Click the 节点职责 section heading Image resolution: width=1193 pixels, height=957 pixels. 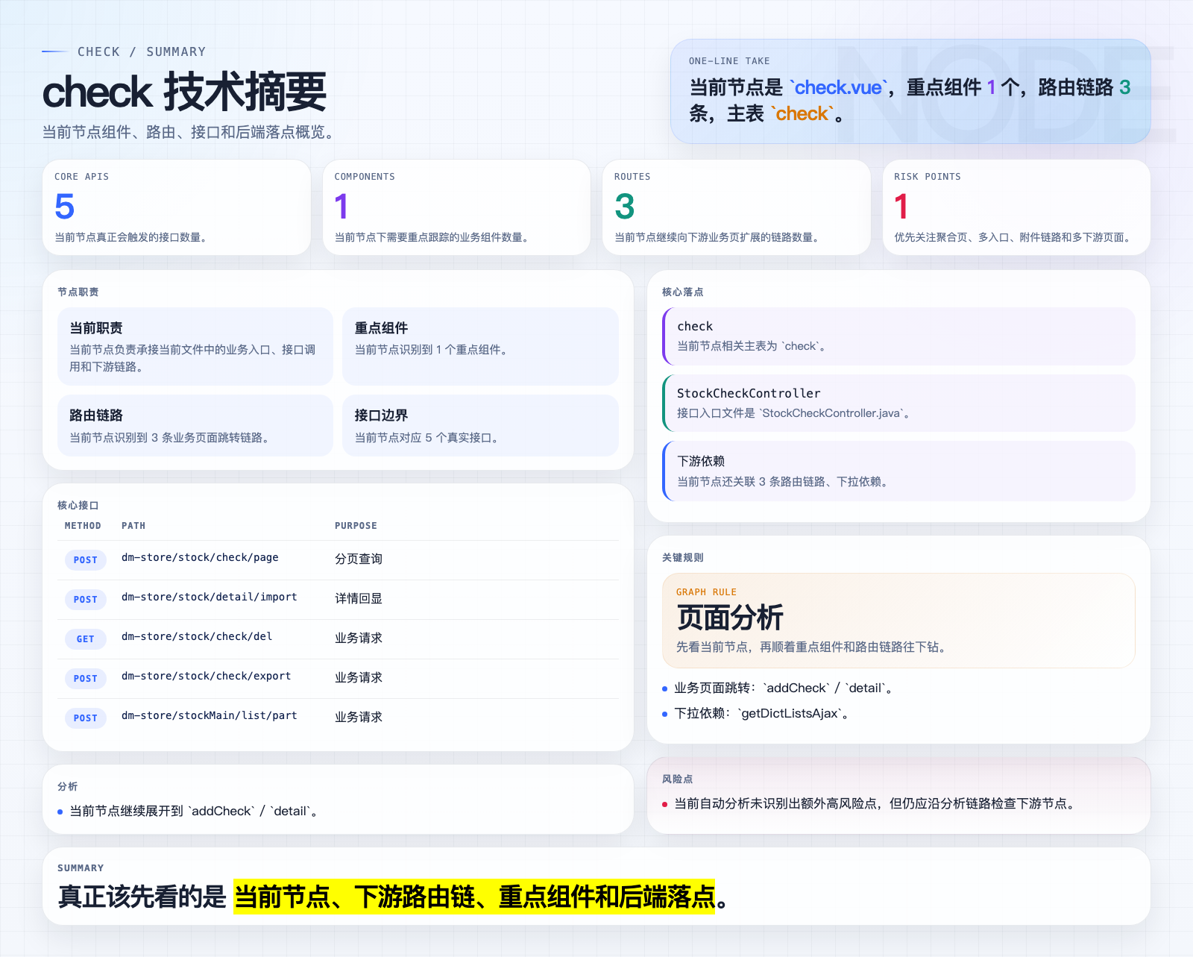coord(78,292)
